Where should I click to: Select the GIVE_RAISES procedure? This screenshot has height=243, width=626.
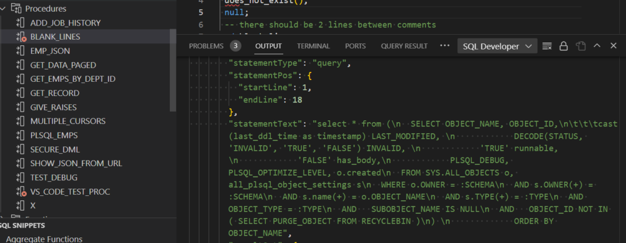coord(54,107)
